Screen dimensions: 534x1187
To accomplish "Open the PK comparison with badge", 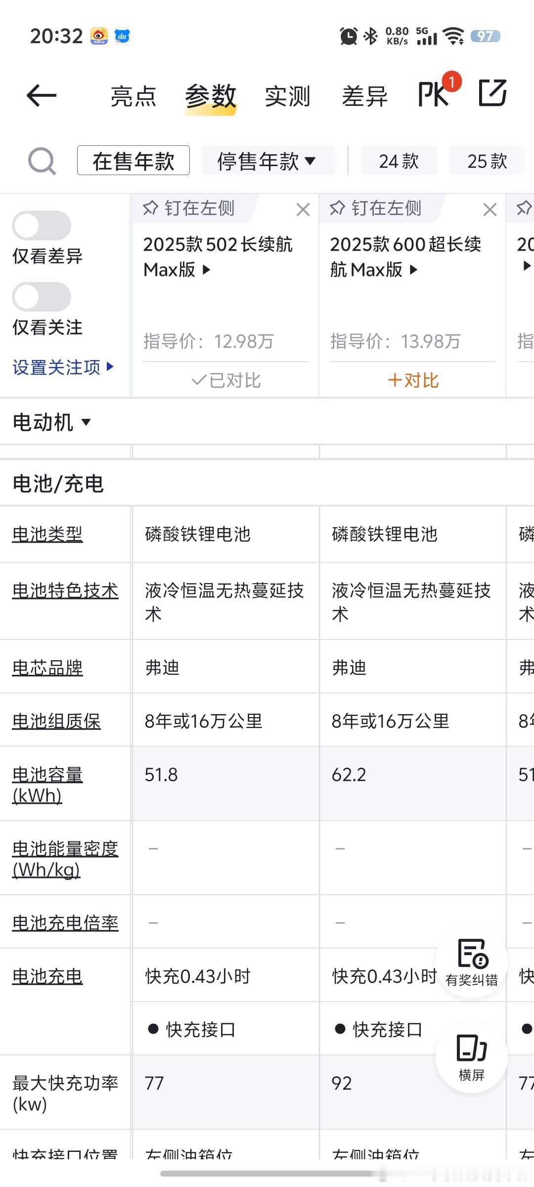I will point(439,91).
